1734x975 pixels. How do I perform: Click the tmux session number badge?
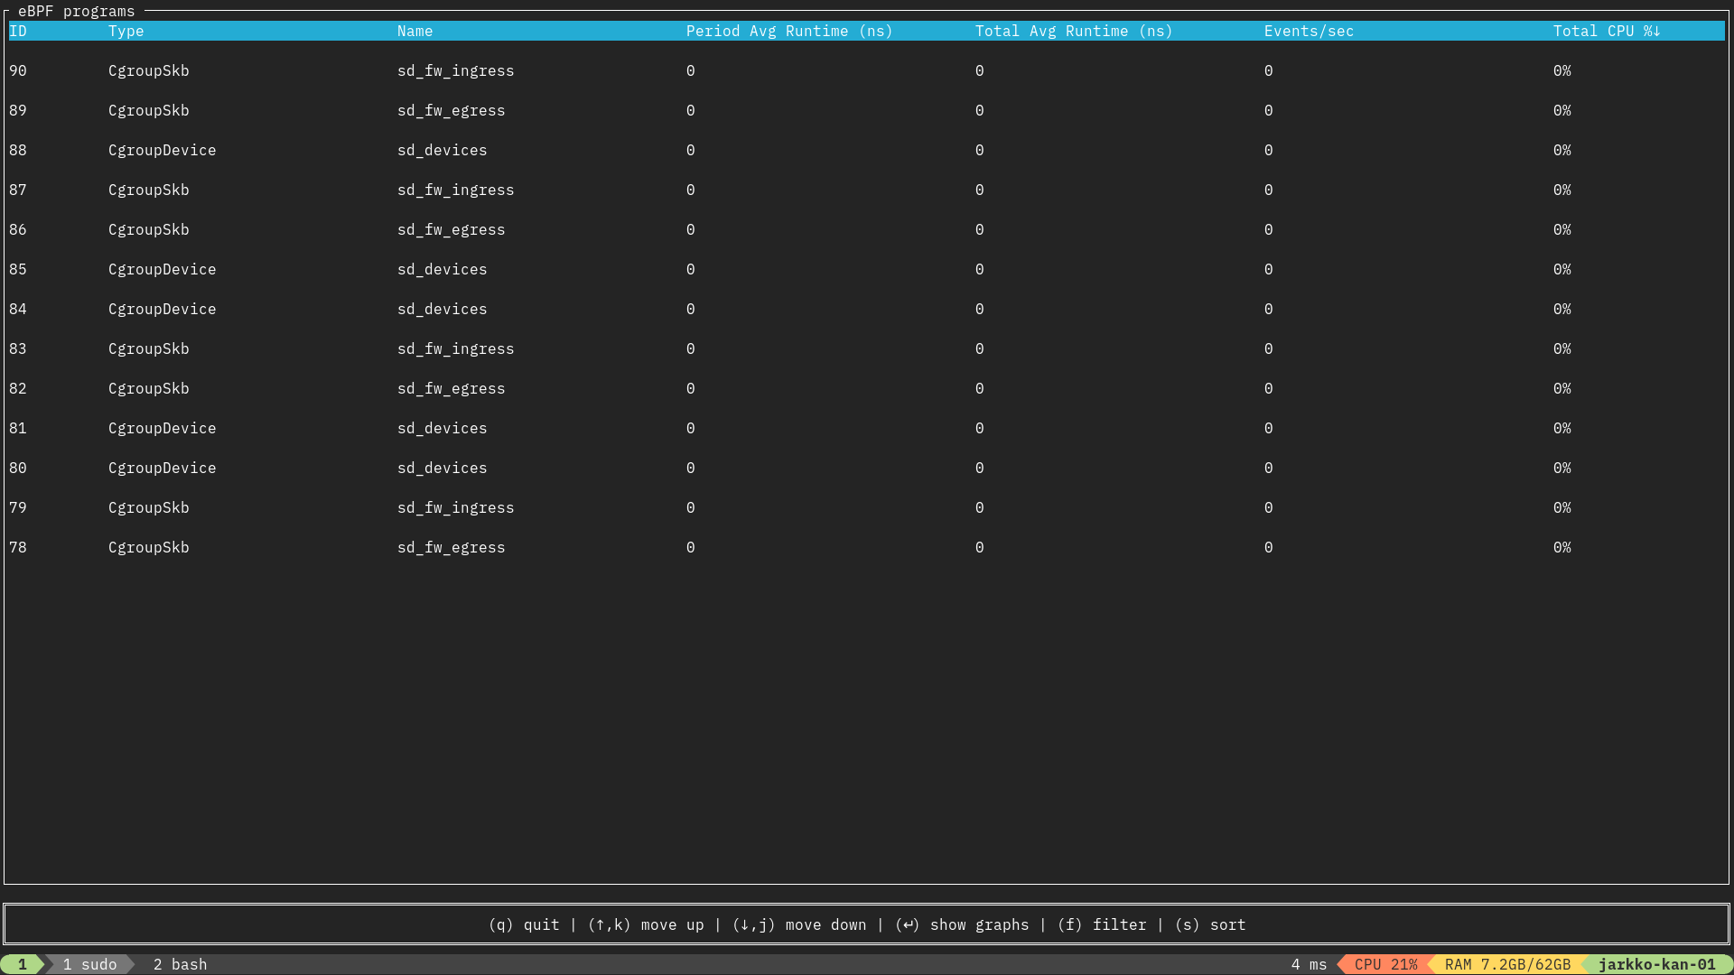point(22,964)
